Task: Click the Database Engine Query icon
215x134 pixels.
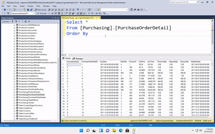Action: click(49, 10)
